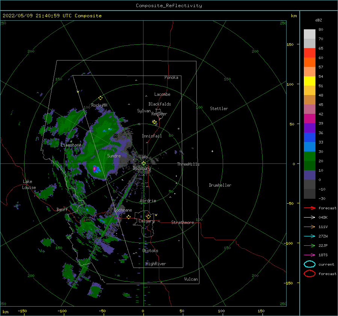The image size is (338, 316).
Task: Select the 65 dBZ red color swatch
Action: click(309, 53)
